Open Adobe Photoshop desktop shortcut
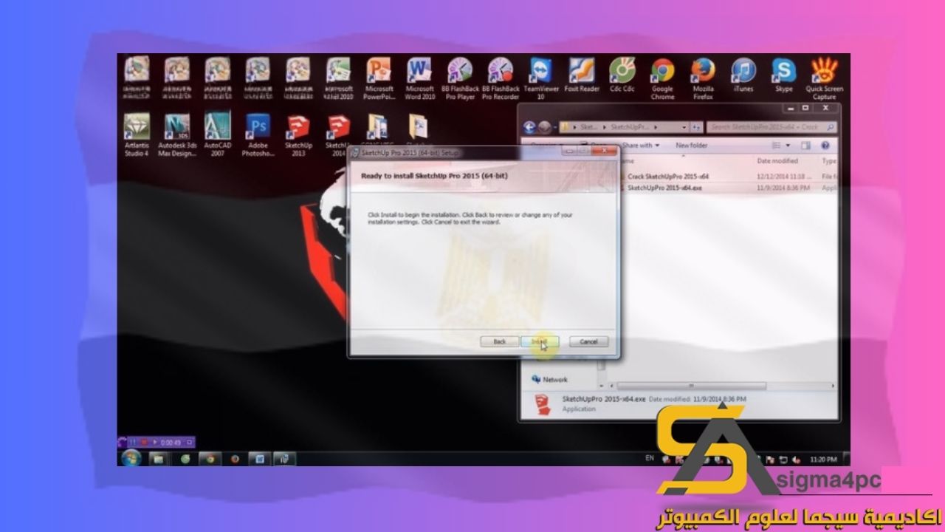The width and height of the screenshot is (945, 532). coord(258,134)
